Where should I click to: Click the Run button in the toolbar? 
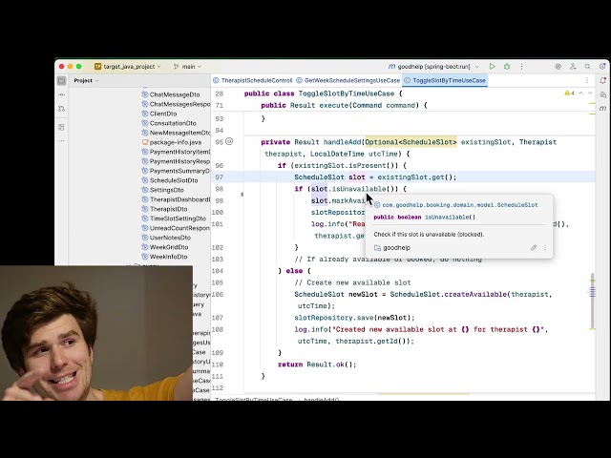coord(492,67)
